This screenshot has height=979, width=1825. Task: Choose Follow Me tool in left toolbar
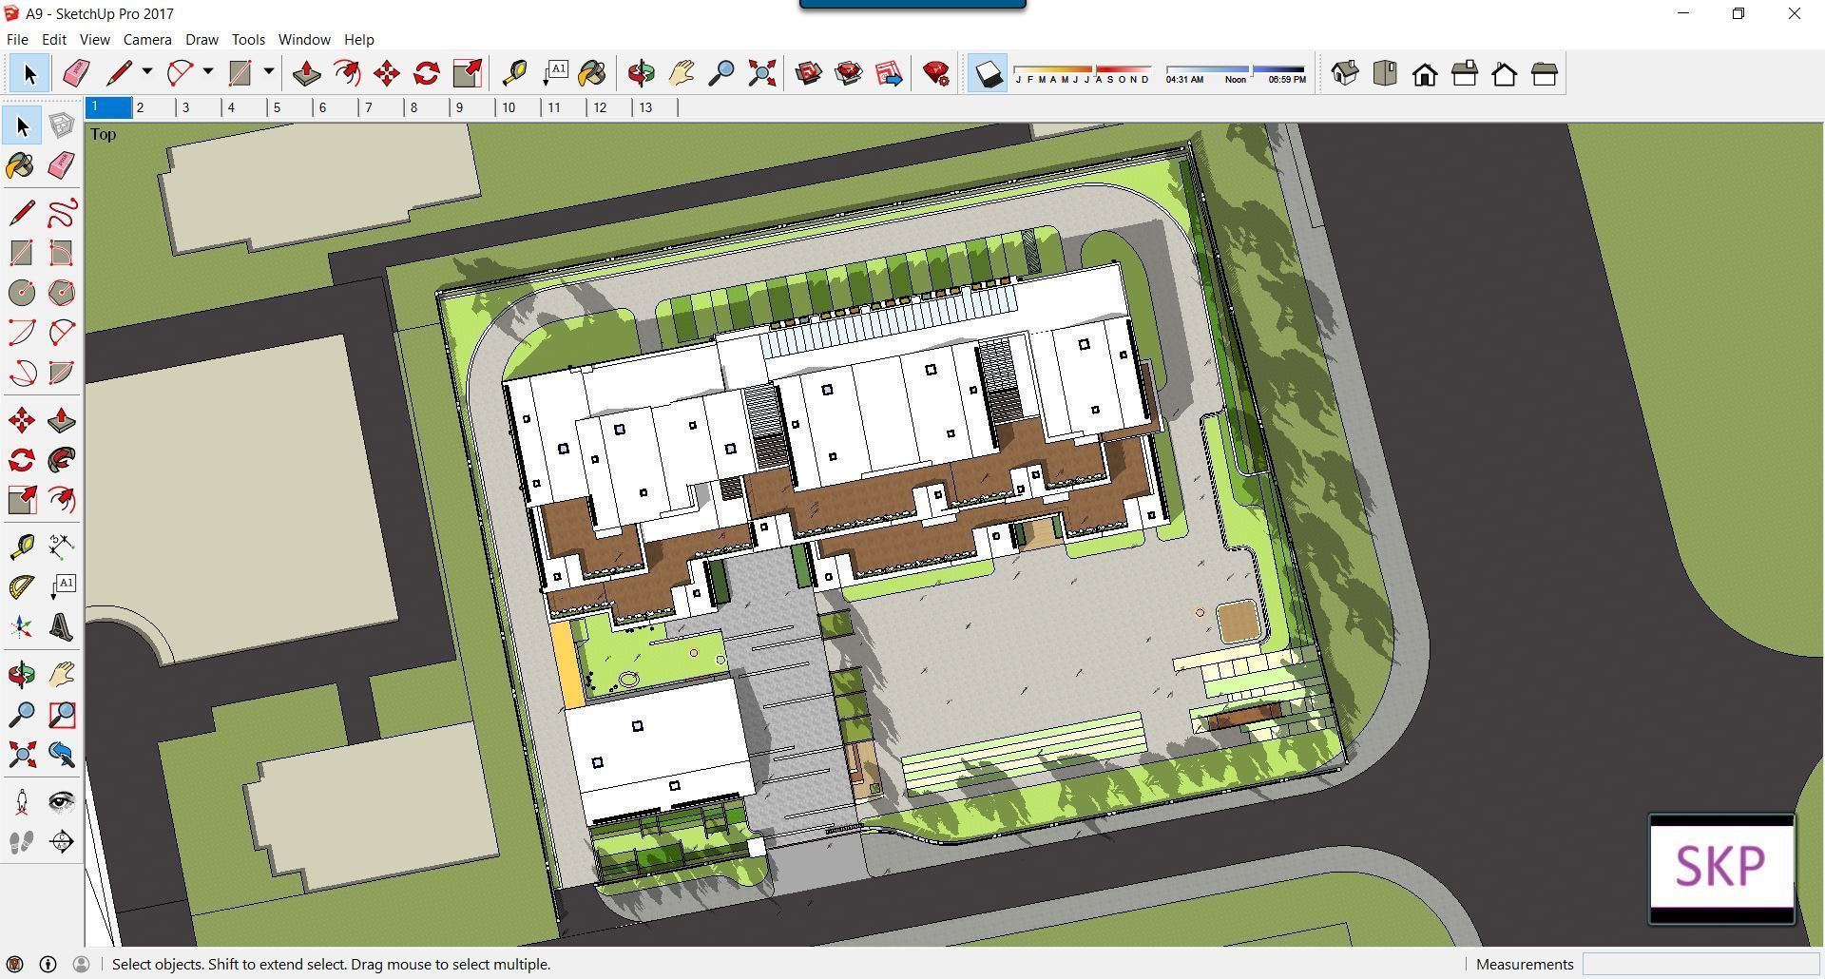point(62,460)
